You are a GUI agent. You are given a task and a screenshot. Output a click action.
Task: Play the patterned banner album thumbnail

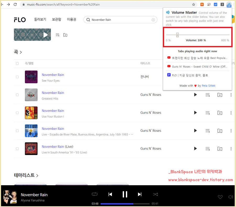pyautogui.click(x=32, y=35)
